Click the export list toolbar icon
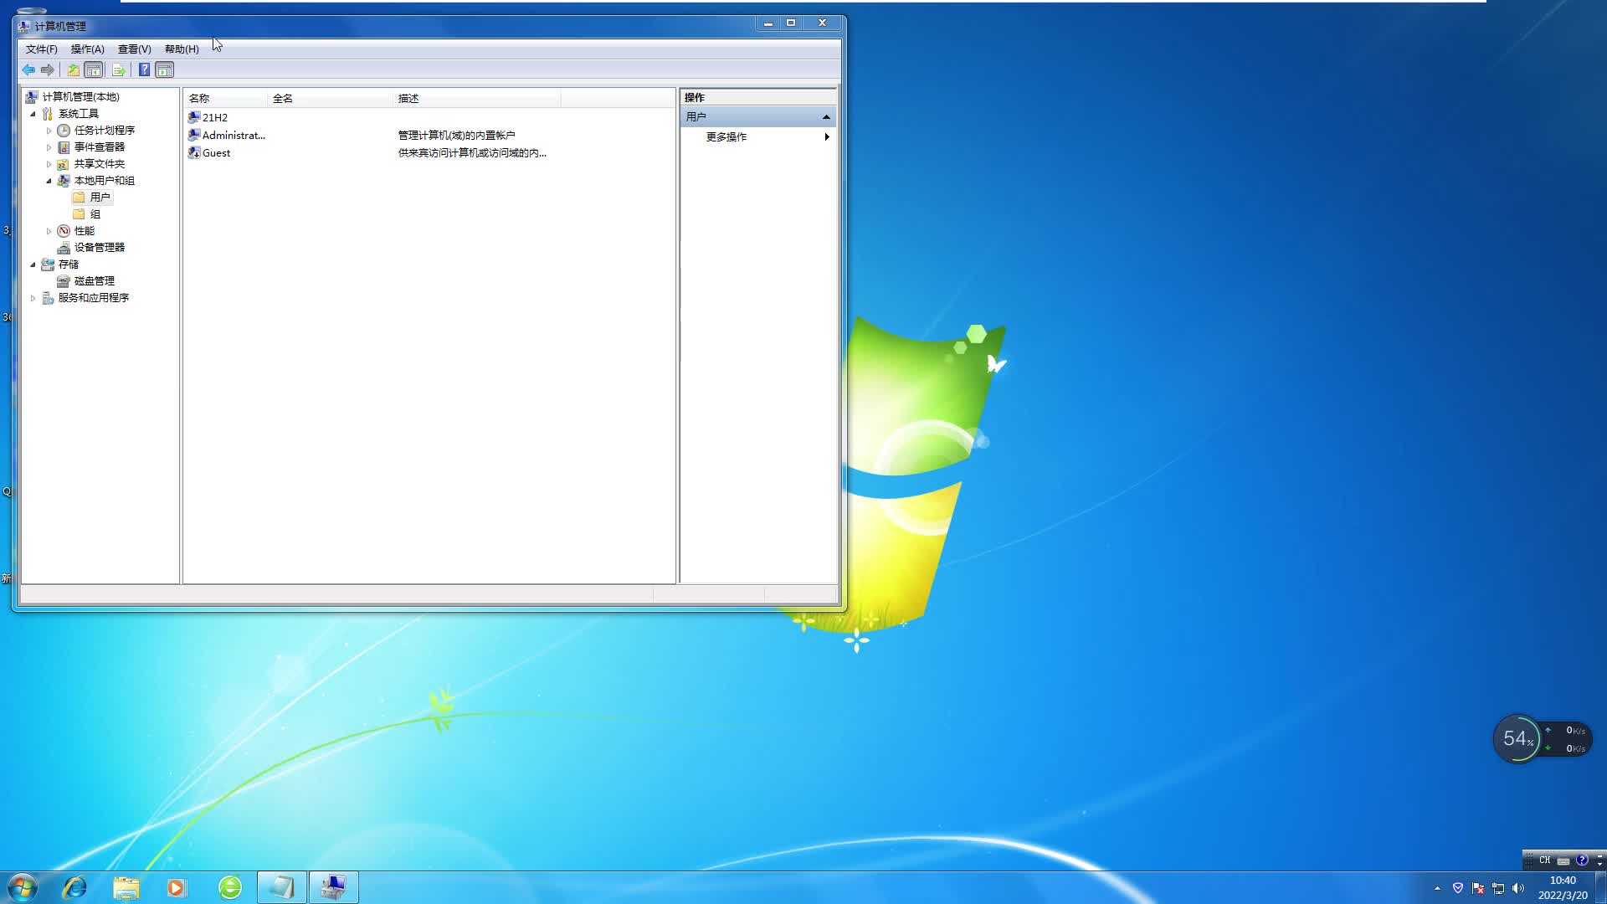1607x904 pixels. [x=119, y=69]
